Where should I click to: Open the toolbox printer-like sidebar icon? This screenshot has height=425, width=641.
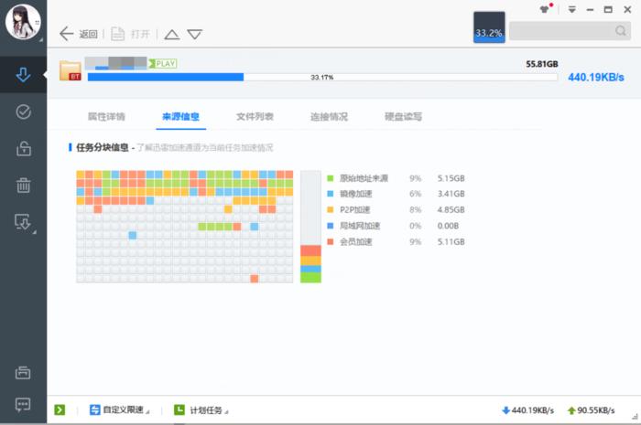pos(23,372)
